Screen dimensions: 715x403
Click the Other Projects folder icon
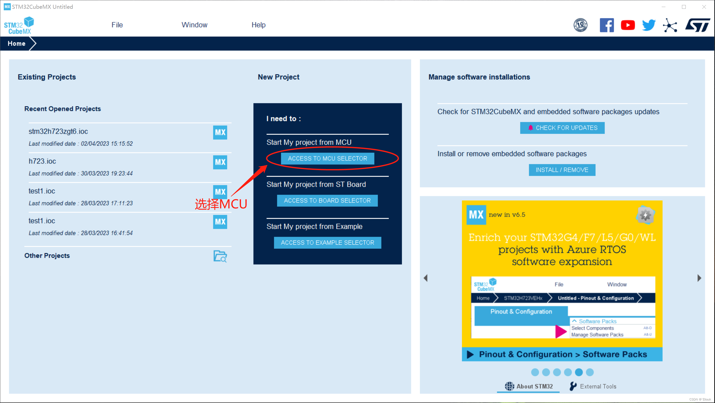point(220,256)
